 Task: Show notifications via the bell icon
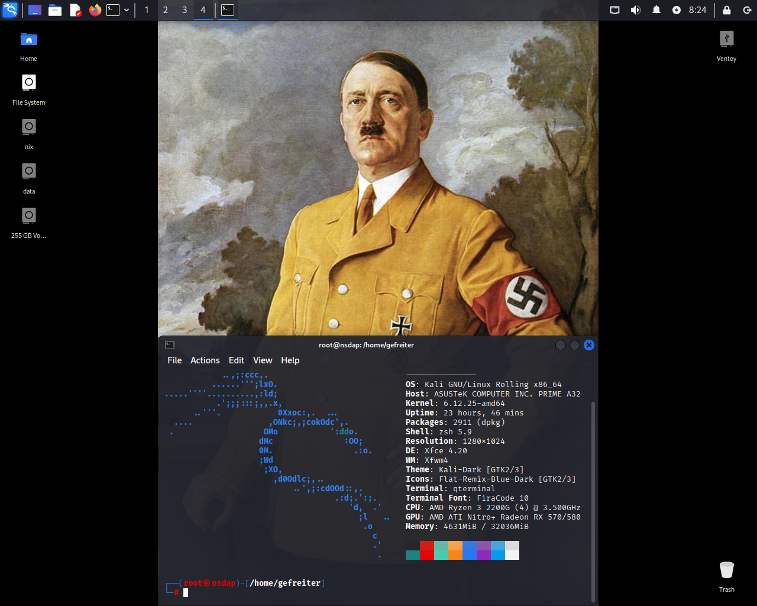point(656,10)
